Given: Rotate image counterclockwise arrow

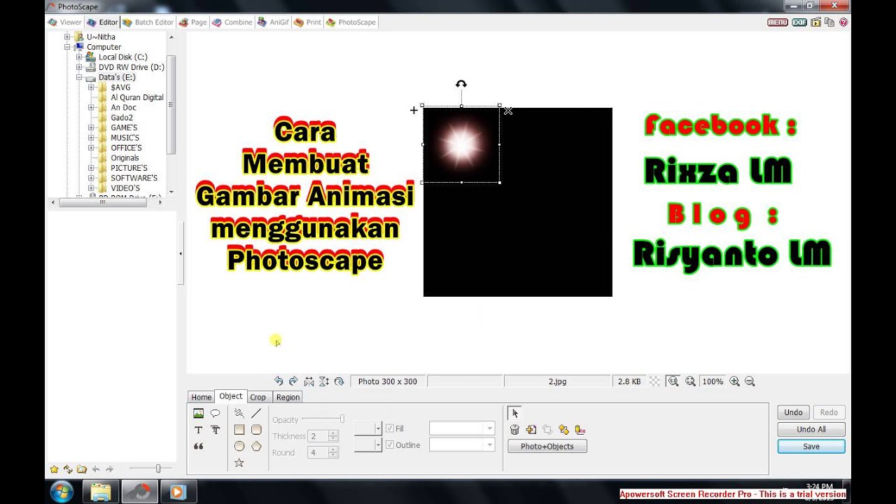Looking at the screenshot, I should 279,381.
